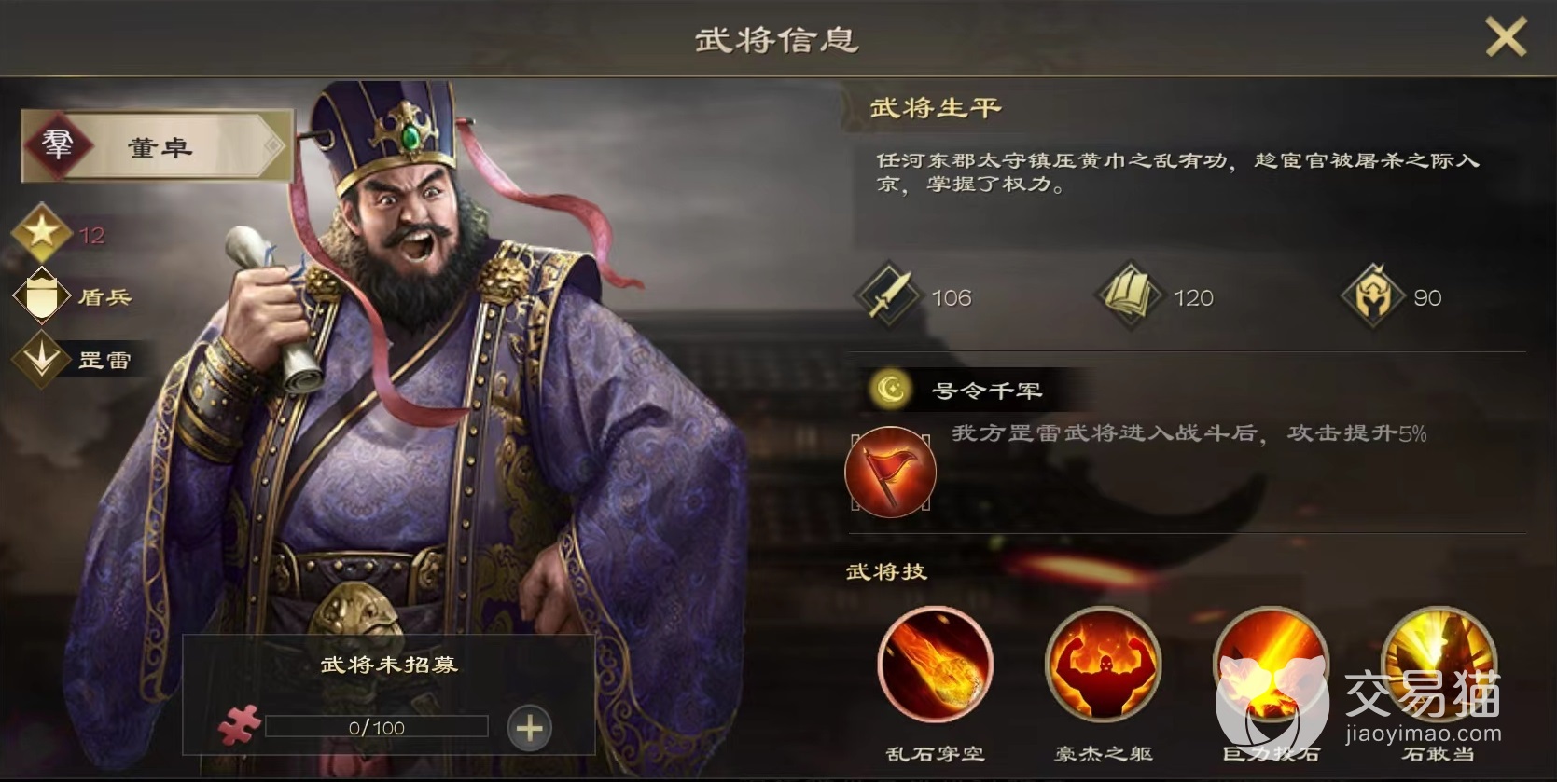Select the 豪杰之躯 skill icon
1557x782 pixels.
click(1103, 665)
